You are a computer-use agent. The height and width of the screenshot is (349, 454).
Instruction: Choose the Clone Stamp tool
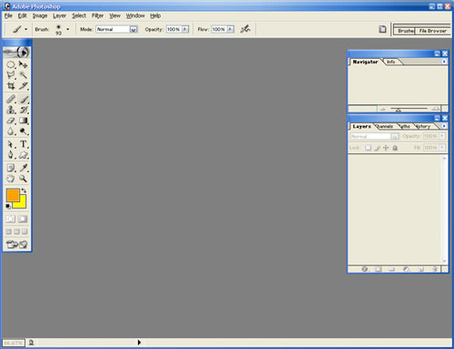[11, 110]
